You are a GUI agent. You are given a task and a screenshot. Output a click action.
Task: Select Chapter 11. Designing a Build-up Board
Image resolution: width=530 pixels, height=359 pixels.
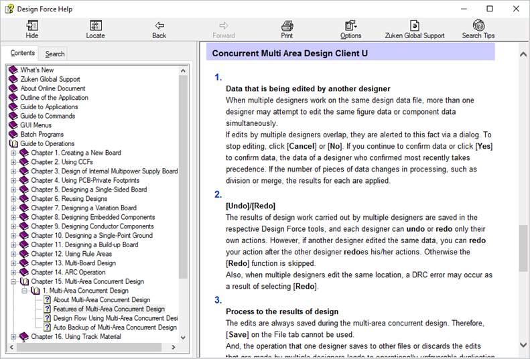[84, 244]
